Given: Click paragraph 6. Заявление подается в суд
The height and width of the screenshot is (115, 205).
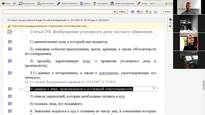Looking at the screenshot, I should point(93,111).
